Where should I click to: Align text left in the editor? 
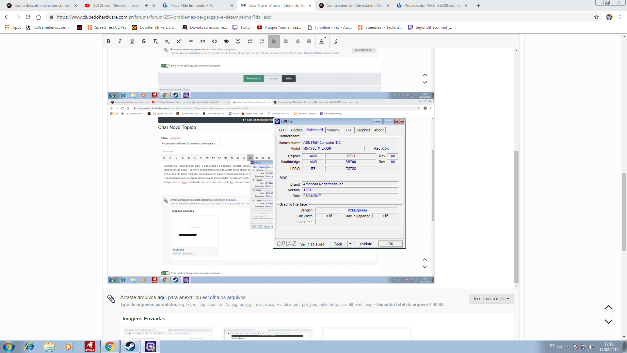click(x=274, y=41)
